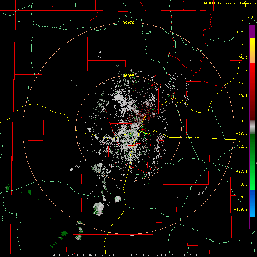Screen dimensions: 257x257
Task: Click the -109.8 velocity scale value
Action: [241, 210]
